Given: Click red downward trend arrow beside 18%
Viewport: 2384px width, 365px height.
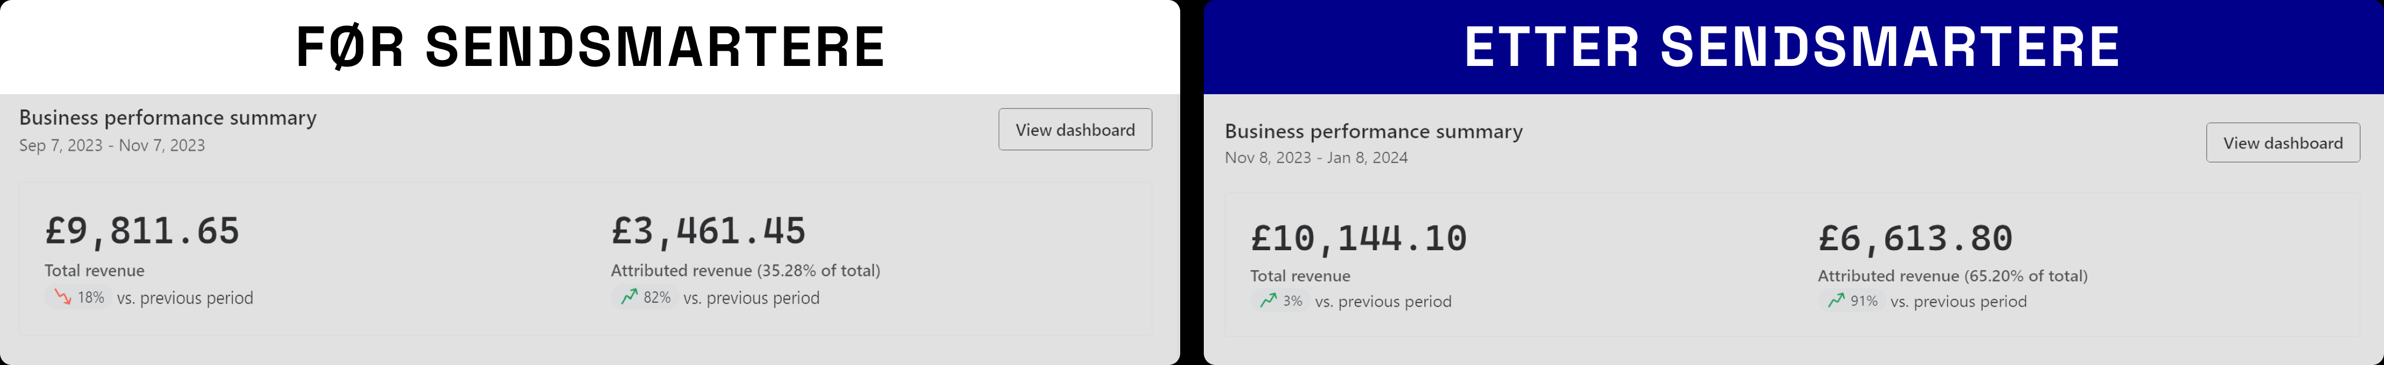Looking at the screenshot, I should tap(63, 297).
